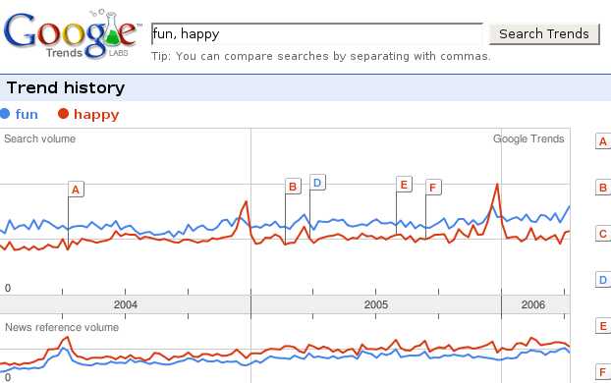Viewport: 611px width, 383px height.
Task: Select flag marker F on the chart
Action: (433, 188)
